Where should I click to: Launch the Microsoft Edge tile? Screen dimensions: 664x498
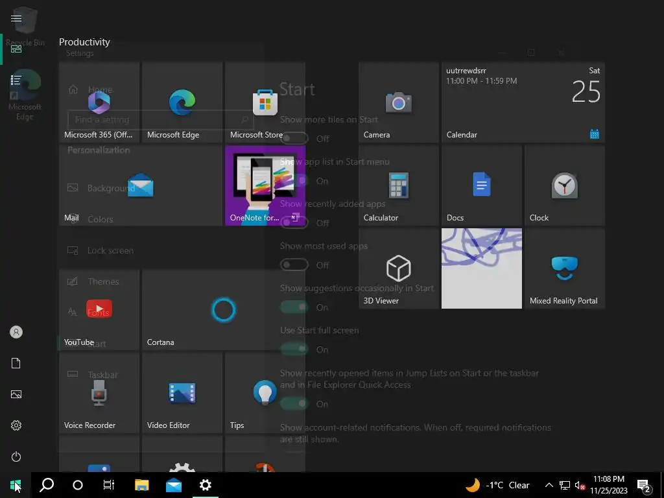click(182, 102)
